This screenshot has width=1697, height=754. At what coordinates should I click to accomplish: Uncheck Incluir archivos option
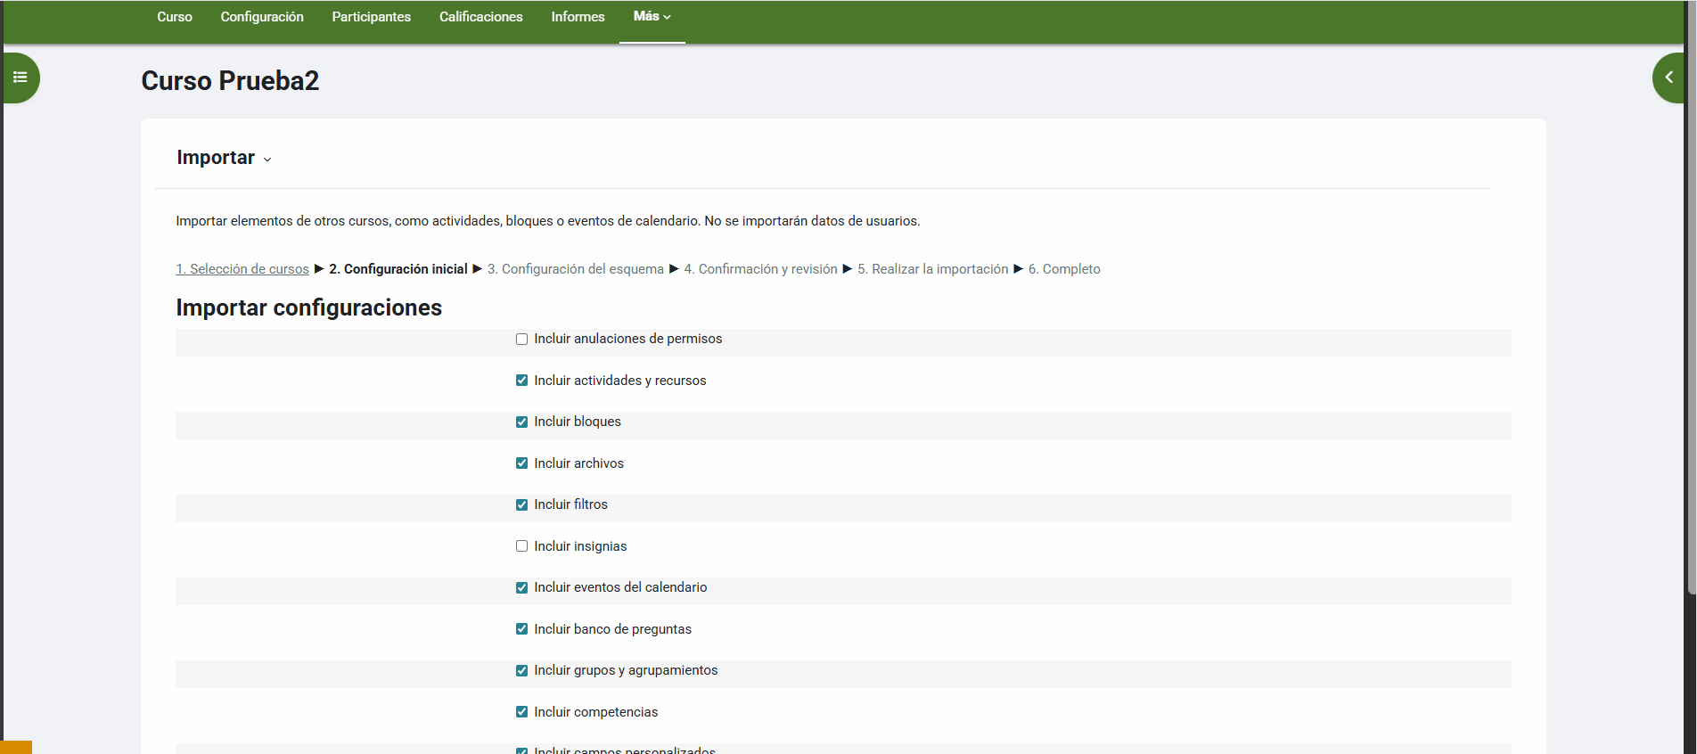(x=522, y=463)
